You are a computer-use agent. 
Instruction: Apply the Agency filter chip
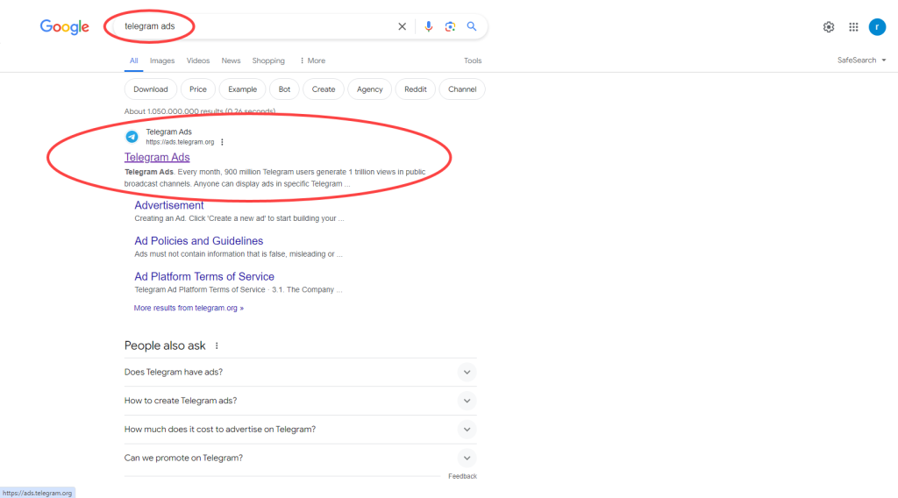(369, 89)
